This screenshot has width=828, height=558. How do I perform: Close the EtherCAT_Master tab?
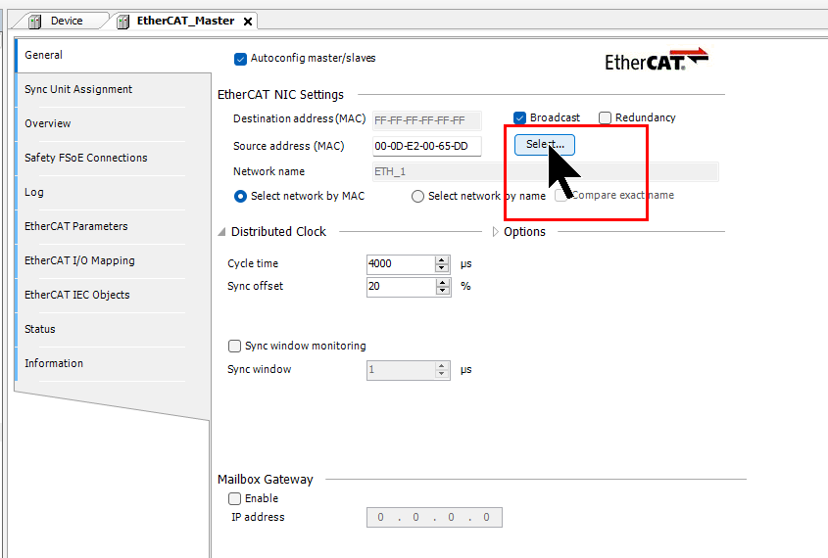pos(247,22)
